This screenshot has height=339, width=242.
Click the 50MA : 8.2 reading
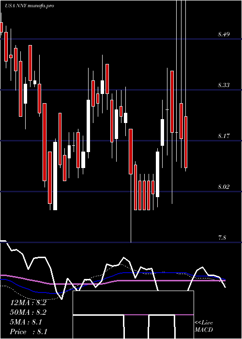click(28, 312)
